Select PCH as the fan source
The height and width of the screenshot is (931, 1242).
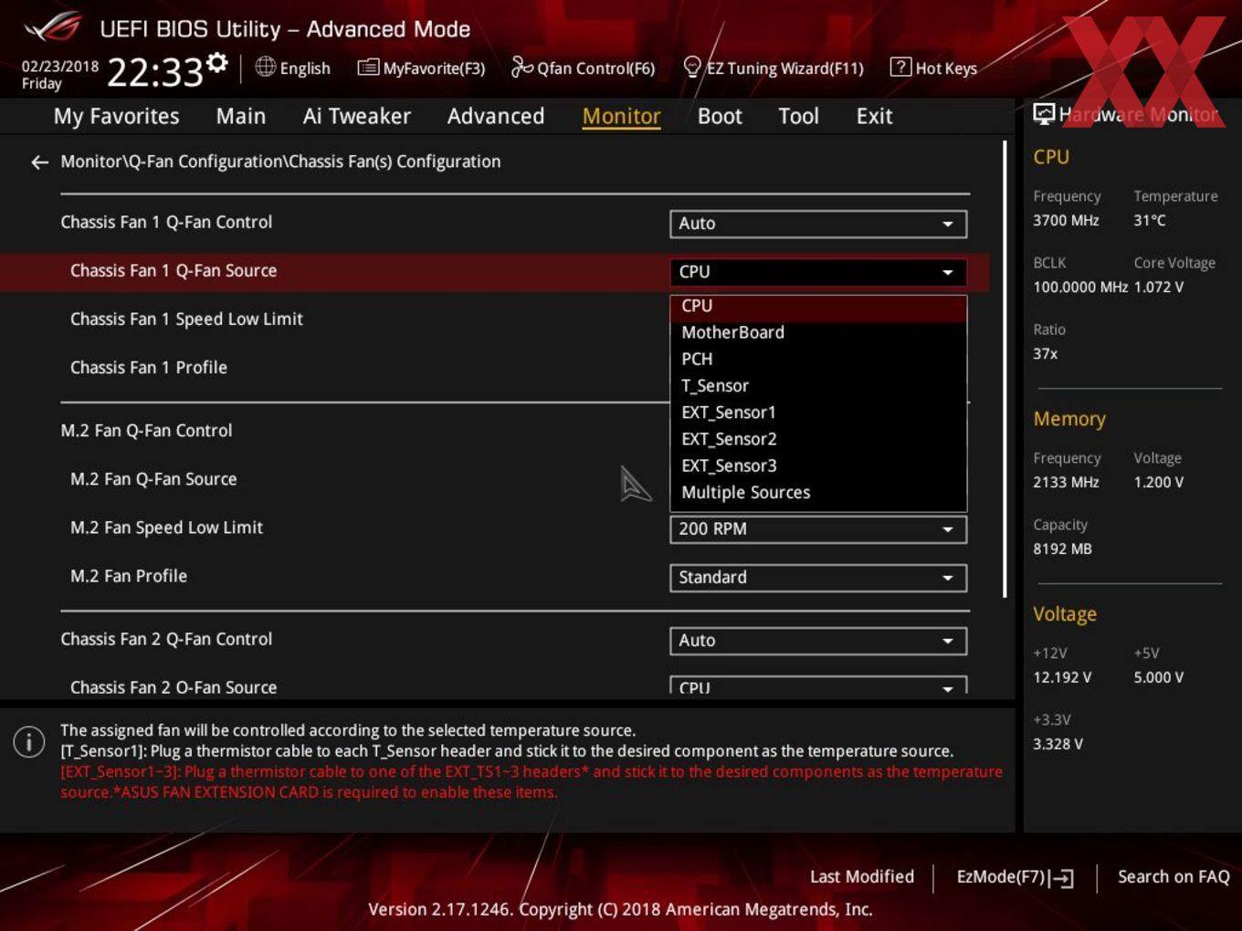coord(818,360)
